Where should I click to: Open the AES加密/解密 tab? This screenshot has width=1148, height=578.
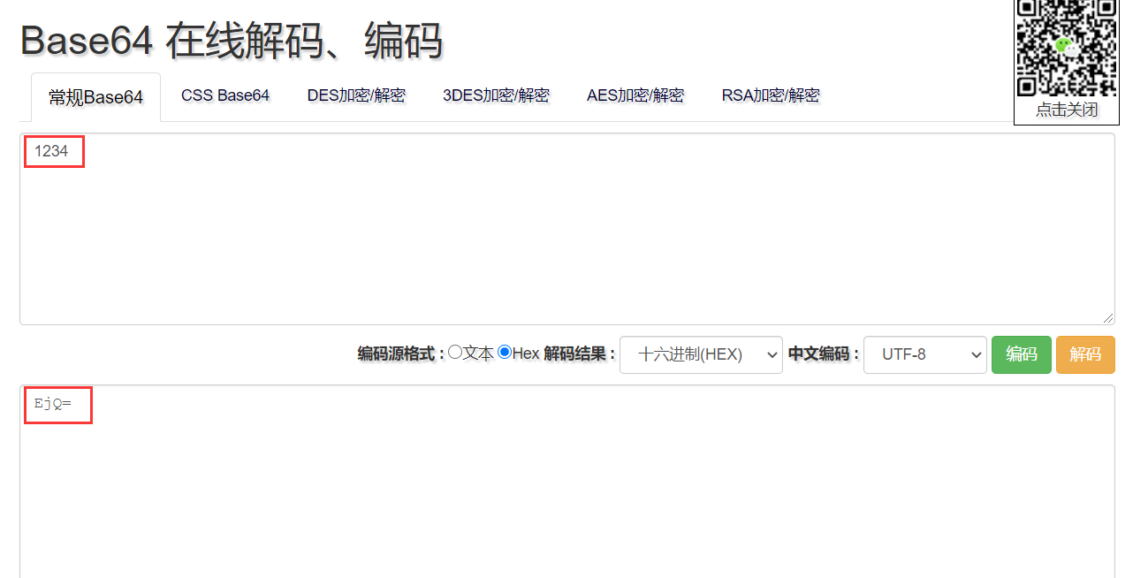[635, 95]
